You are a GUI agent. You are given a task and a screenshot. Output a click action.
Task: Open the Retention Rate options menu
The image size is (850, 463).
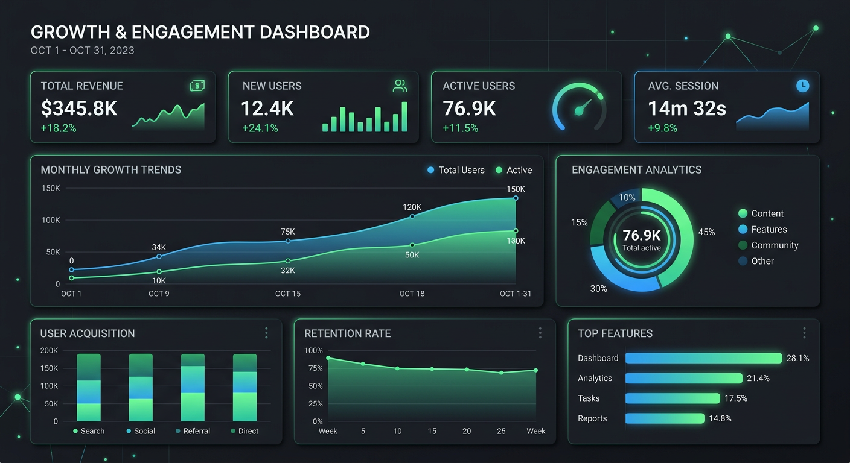pos(540,333)
